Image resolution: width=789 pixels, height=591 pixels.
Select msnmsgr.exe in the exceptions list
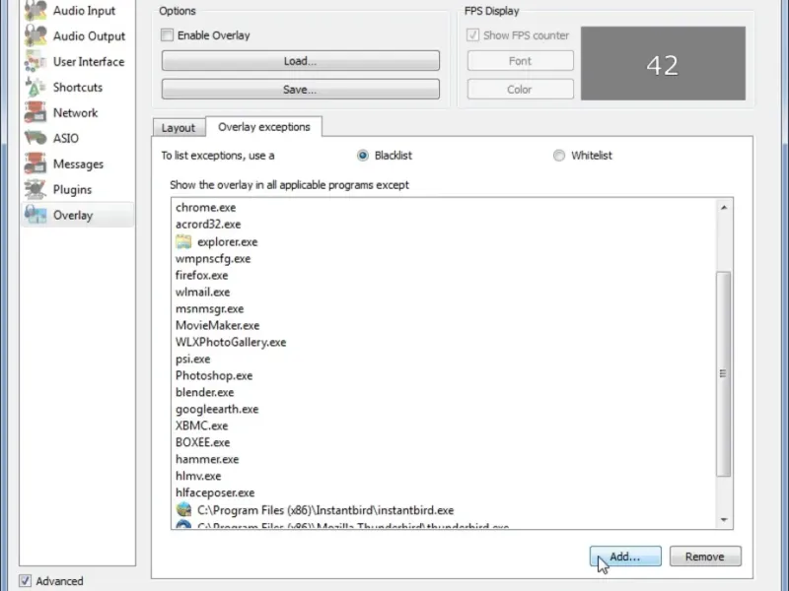coord(209,308)
